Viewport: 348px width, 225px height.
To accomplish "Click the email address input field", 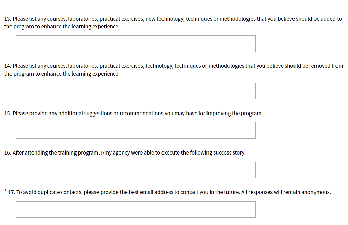I will coord(135,209).
